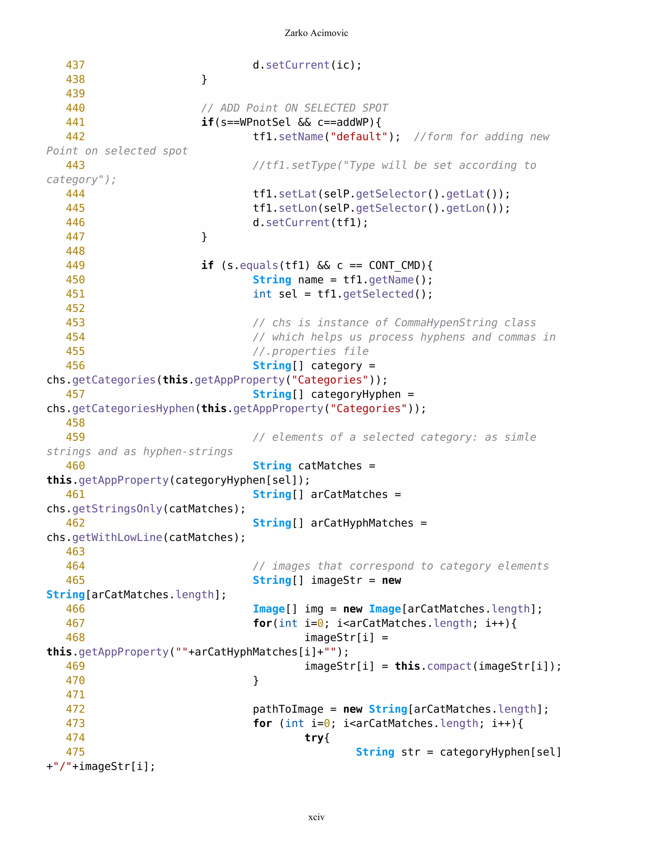Click String catMatches declaration
Image resolution: width=656 pixels, height=849 pixels.
pyautogui.click(x=314, y=466)
